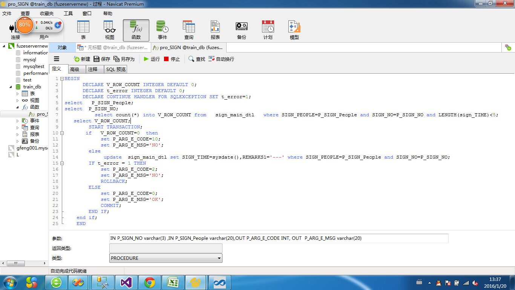Open the 计划 (Schedule) calendar icon
The height and width of the screenshot is (290, 515).
pyautogui.click(x=268, y=30)
